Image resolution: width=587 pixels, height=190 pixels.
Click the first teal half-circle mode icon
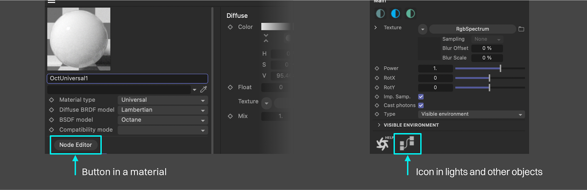380,14
